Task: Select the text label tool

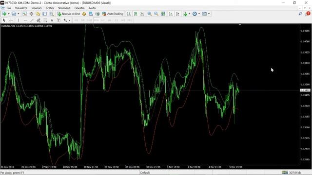Action: (58, 20)
